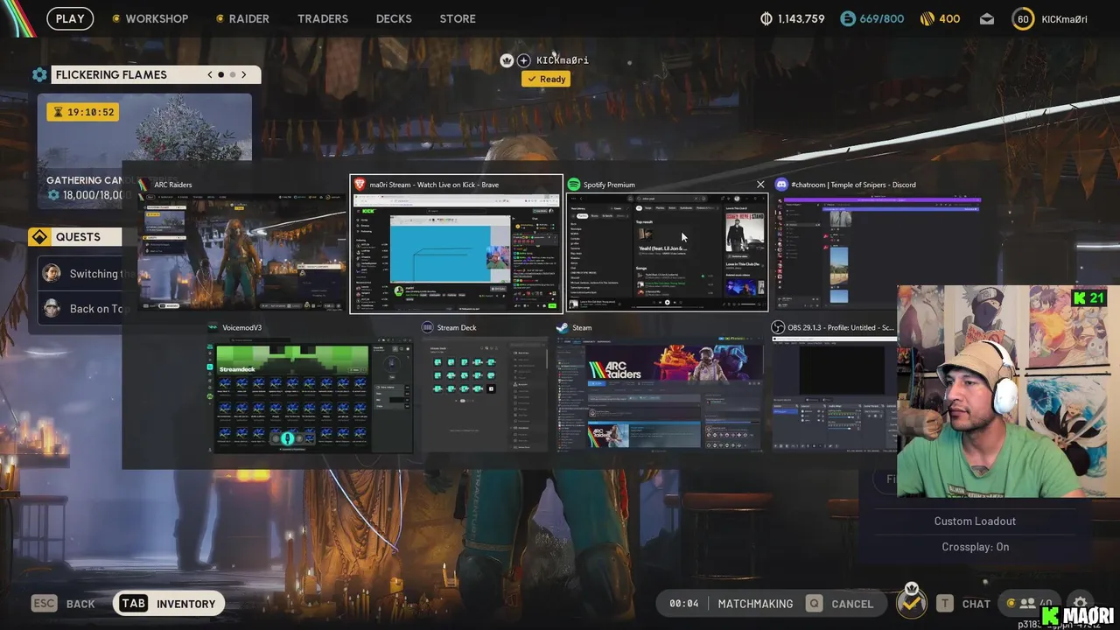The height and width of the screenshot is (630, 1120).
Task: Click the Discord icon in switcher title
Action: point(781,185)
